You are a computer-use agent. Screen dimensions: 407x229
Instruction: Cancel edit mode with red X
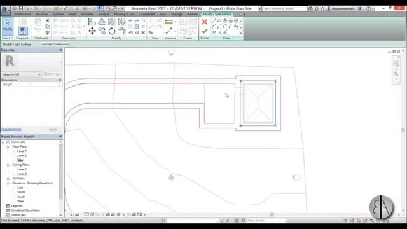(x=205, y=22)
